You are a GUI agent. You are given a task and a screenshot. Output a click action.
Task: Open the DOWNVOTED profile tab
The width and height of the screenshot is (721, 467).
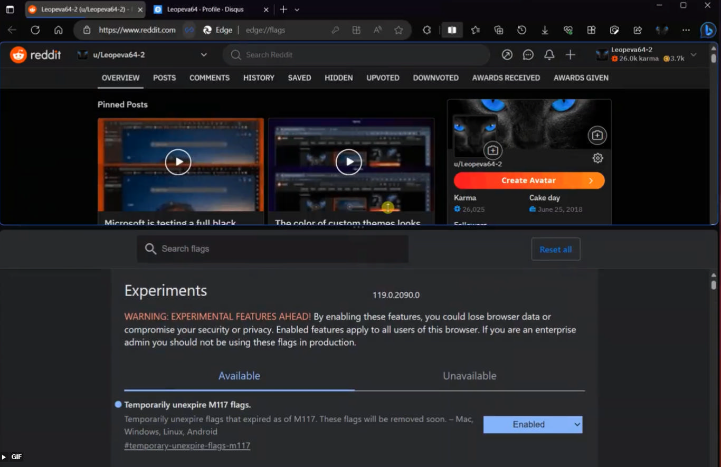435,78
